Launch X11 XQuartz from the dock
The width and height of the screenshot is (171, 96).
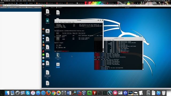click(x=110, y=93)
